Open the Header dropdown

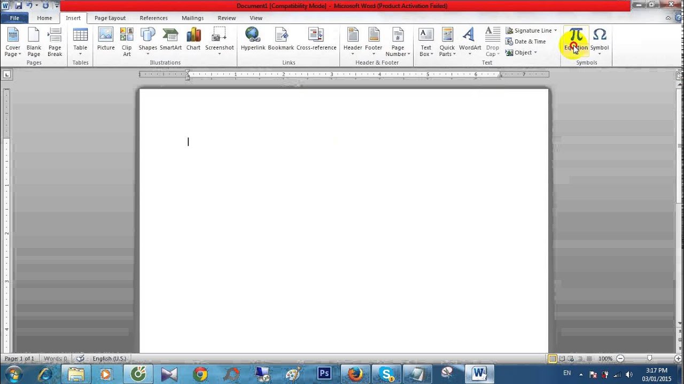pos(353,42)
